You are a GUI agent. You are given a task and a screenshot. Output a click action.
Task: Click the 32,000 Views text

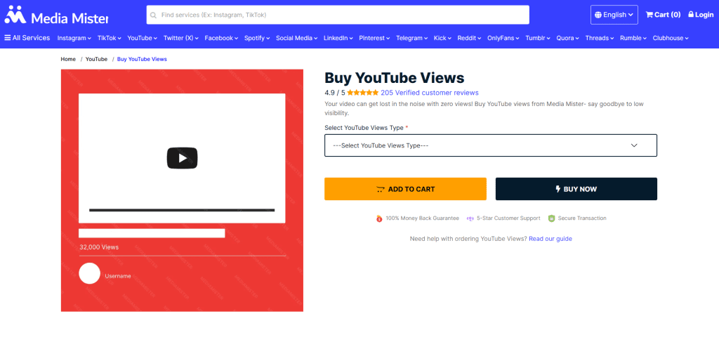[x=99, y=247]
